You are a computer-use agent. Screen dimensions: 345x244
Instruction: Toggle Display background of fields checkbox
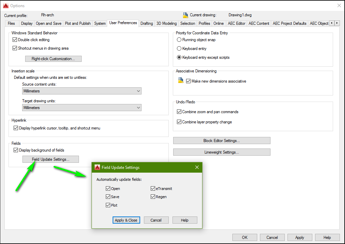point(16,150)
